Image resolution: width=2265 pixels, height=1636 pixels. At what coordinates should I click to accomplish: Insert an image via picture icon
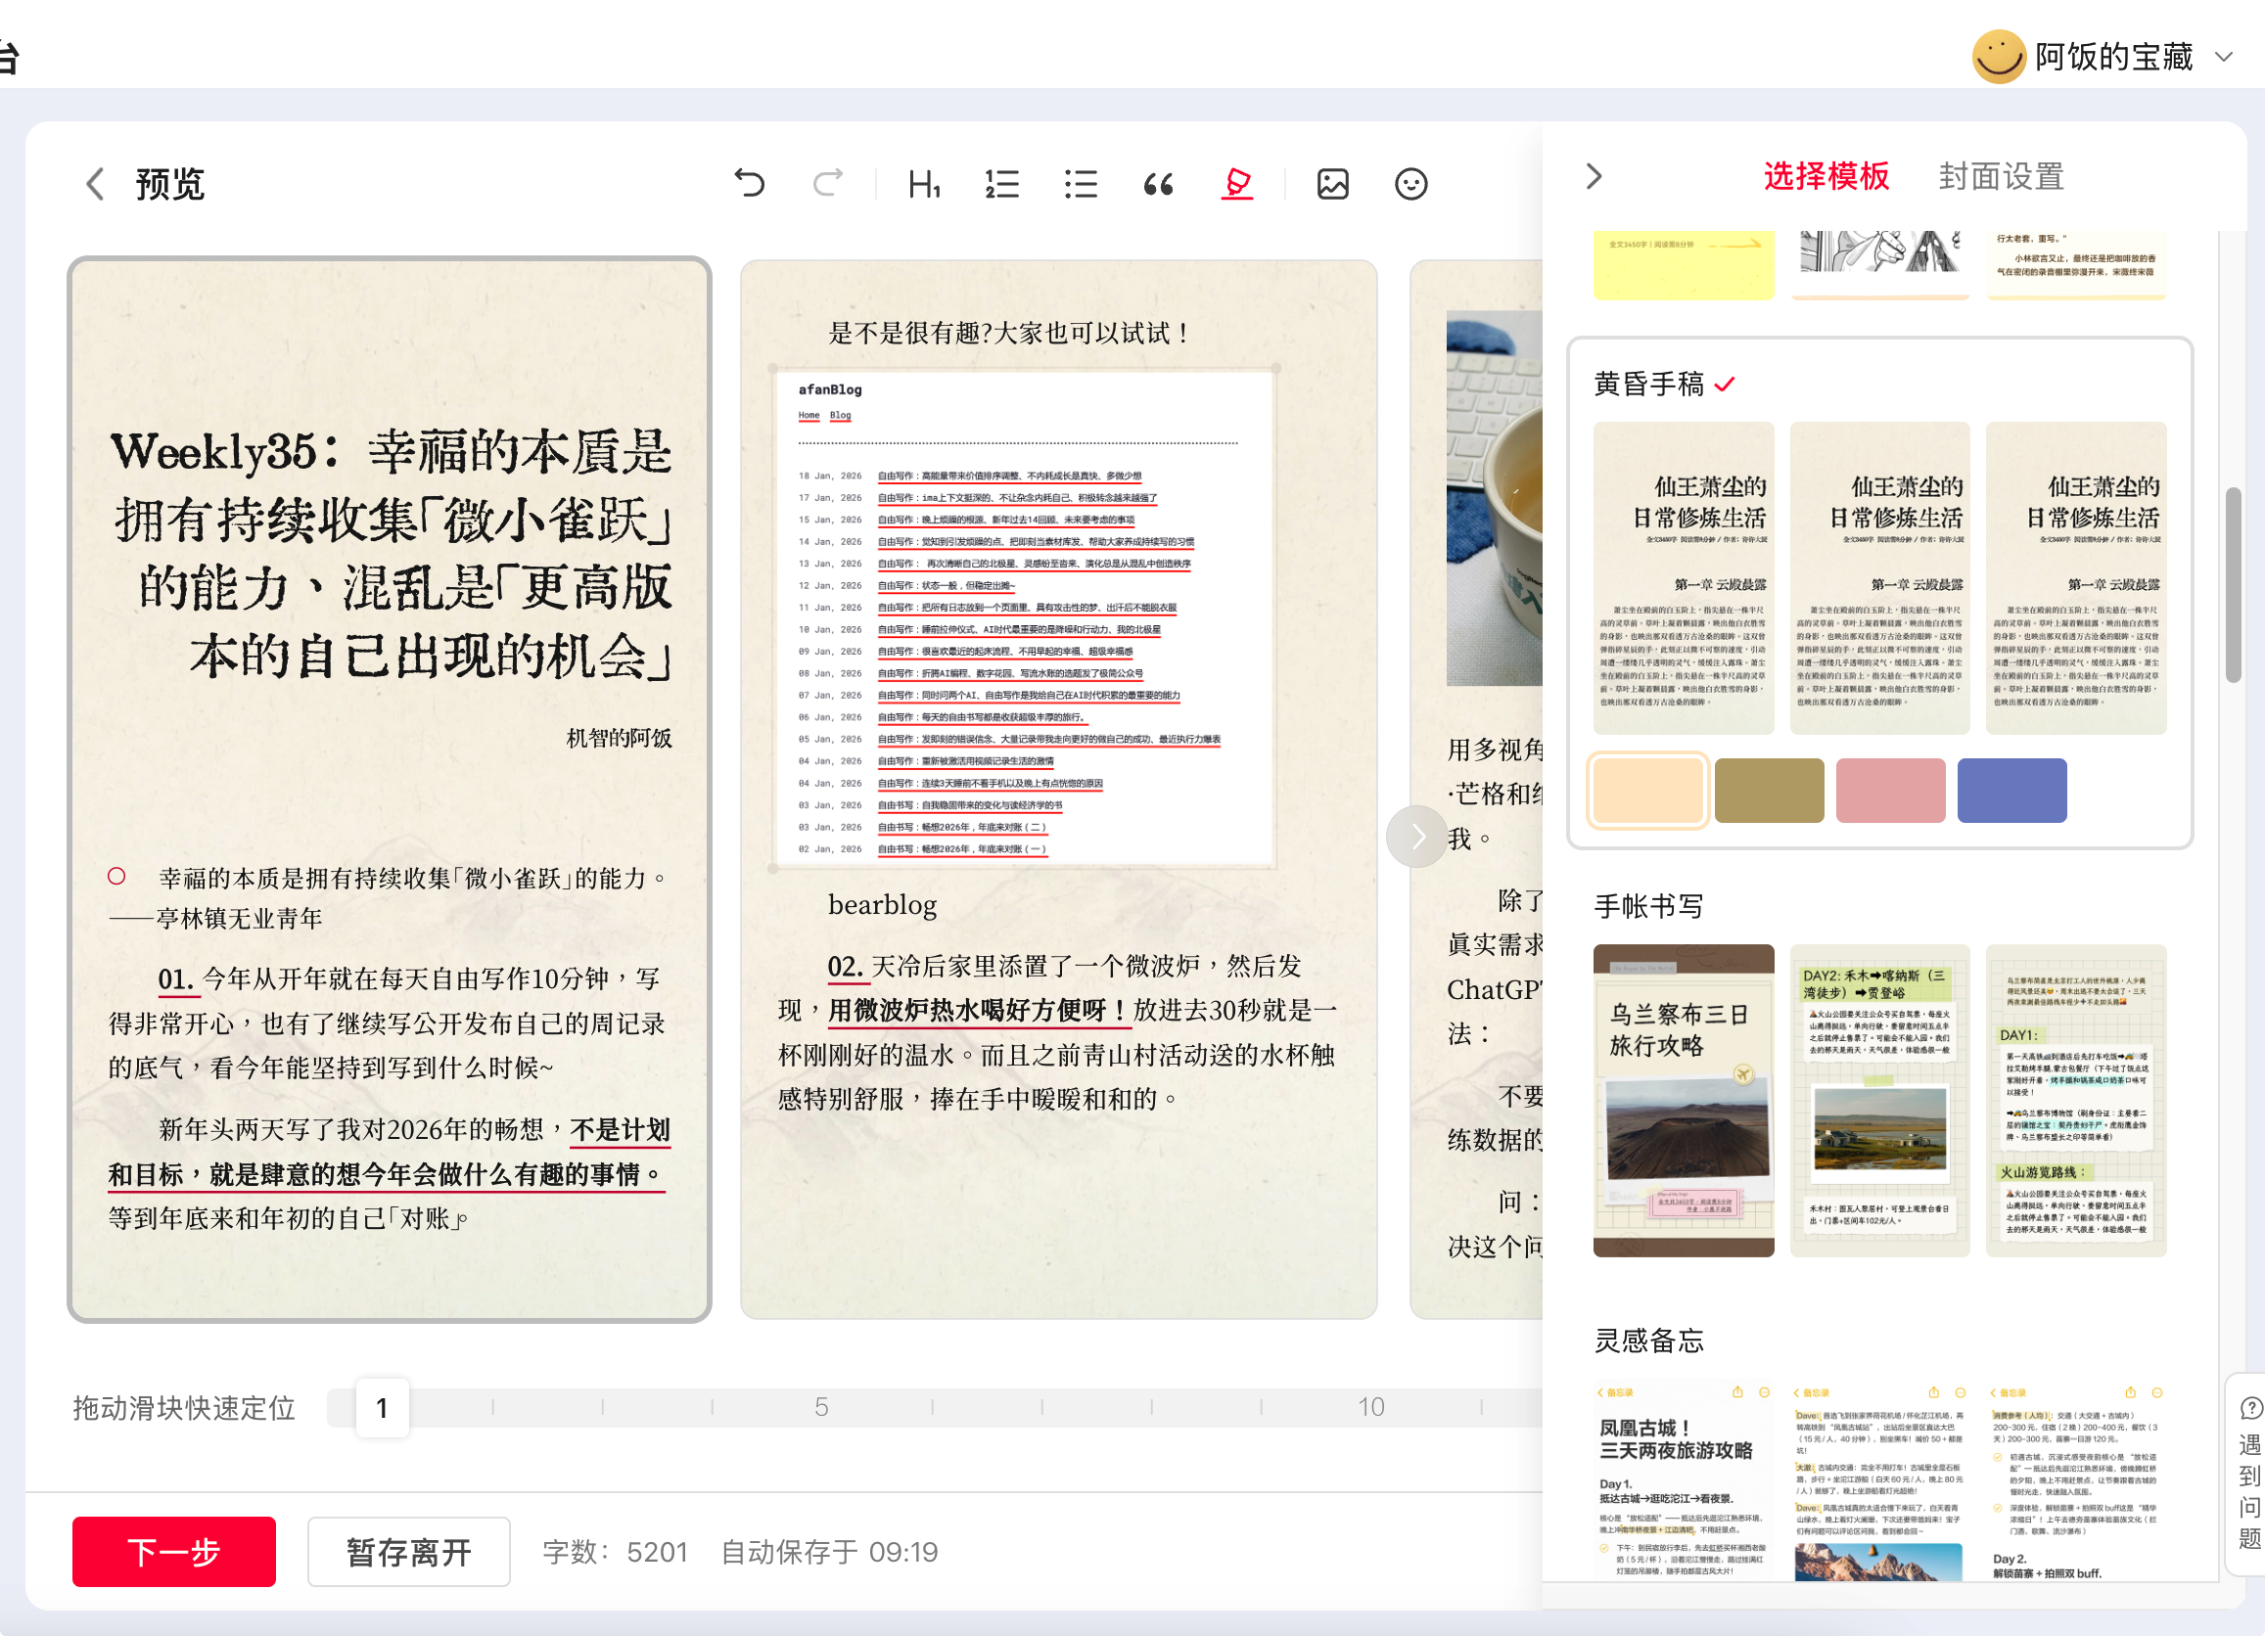coord(1332,184)
